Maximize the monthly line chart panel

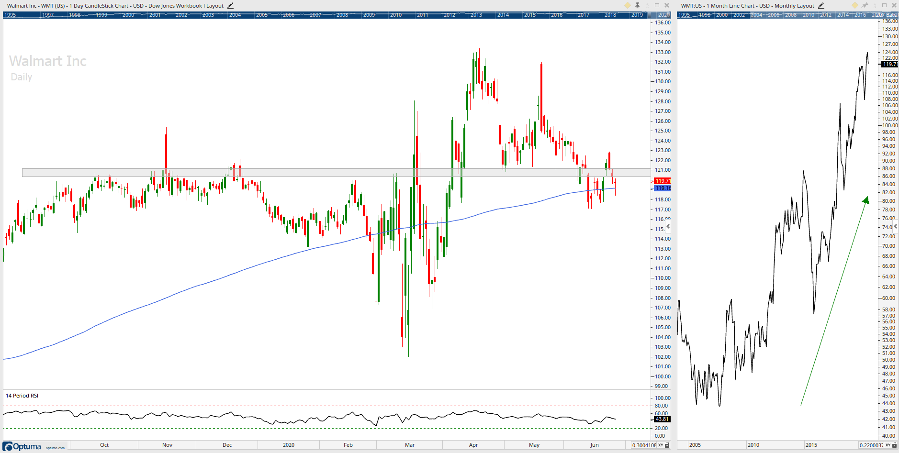[885, 5]
